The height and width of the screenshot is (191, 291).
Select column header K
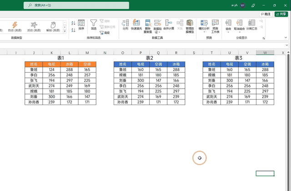coord(51,53)
